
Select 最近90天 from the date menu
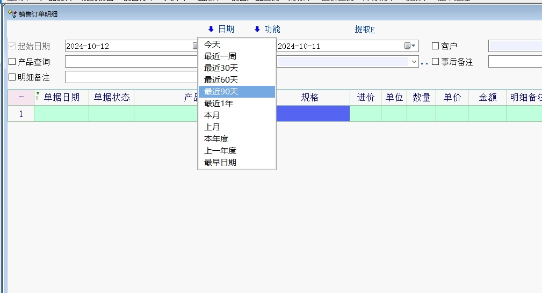[x=236, y=92]
